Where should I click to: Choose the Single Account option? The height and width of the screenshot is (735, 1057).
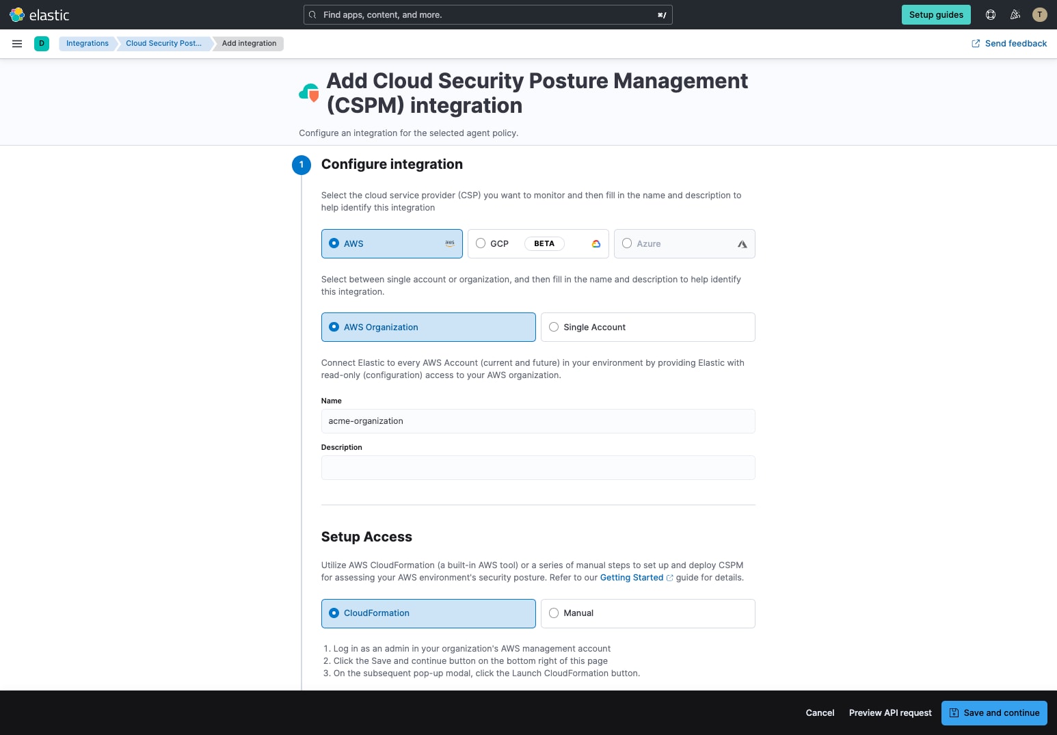(x=648, y=327)
